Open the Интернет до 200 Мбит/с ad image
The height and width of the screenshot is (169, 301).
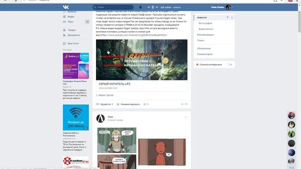[x=76, y=117]
